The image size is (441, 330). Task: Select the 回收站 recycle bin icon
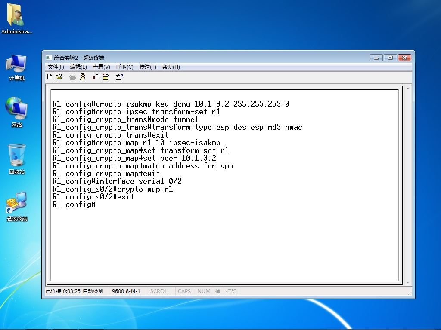pos(17,159)
